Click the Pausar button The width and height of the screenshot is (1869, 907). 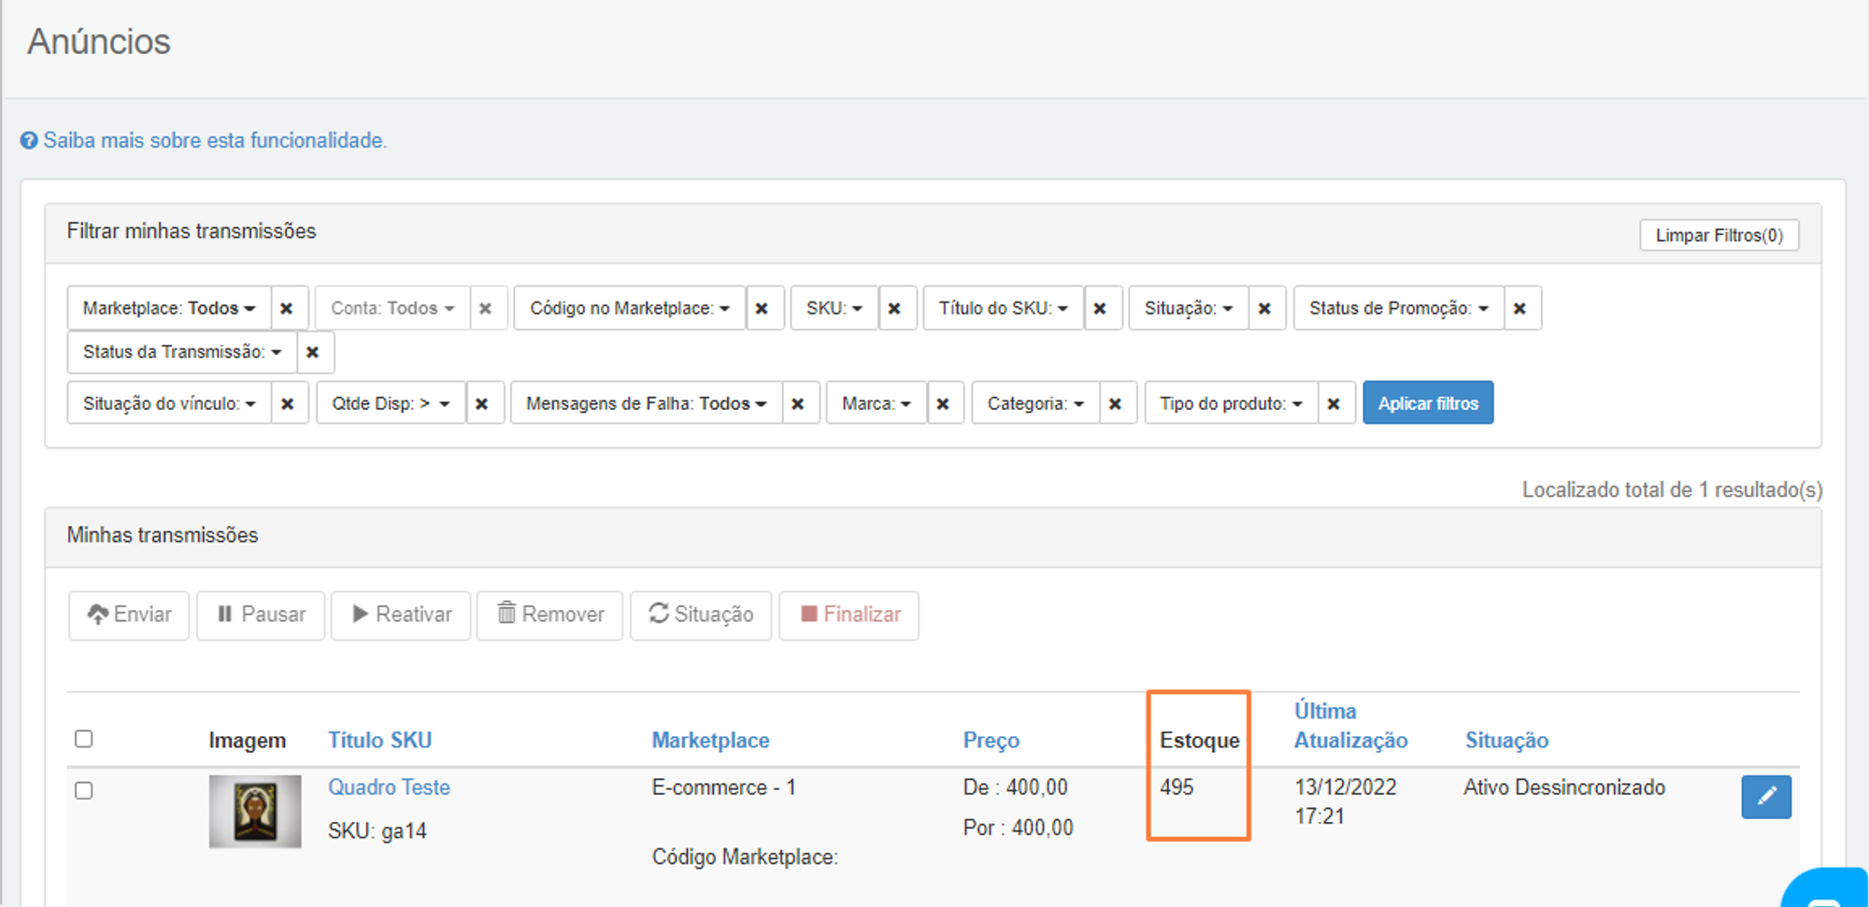(x=261, y=615)
